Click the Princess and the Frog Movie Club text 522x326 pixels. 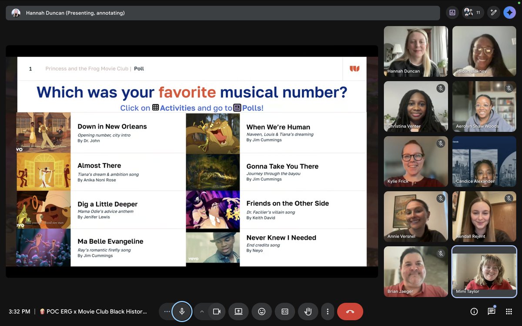click(87, 69)
